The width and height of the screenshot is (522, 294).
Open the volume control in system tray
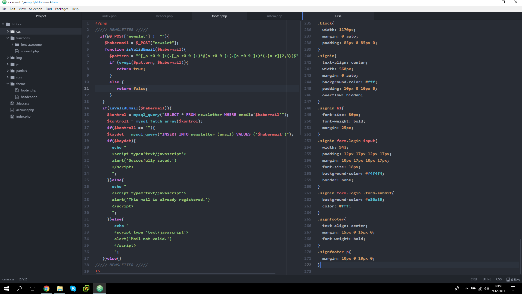click(486, 289)
